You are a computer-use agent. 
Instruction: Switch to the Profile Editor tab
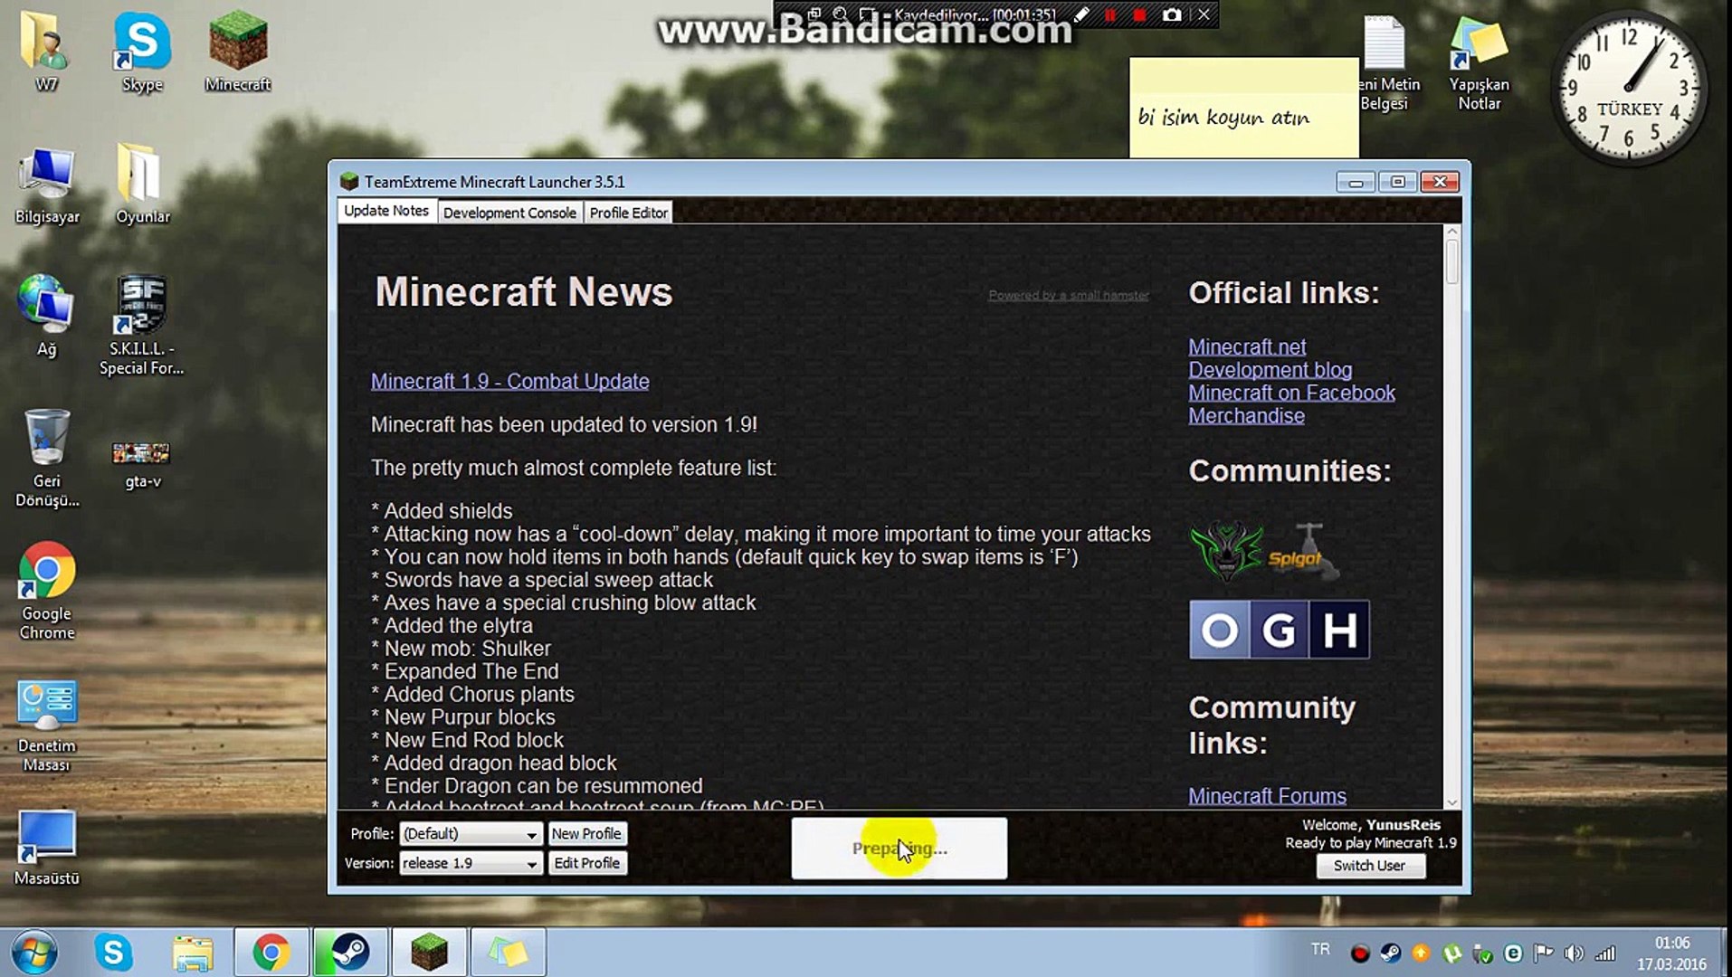click(x=629, y=213)
